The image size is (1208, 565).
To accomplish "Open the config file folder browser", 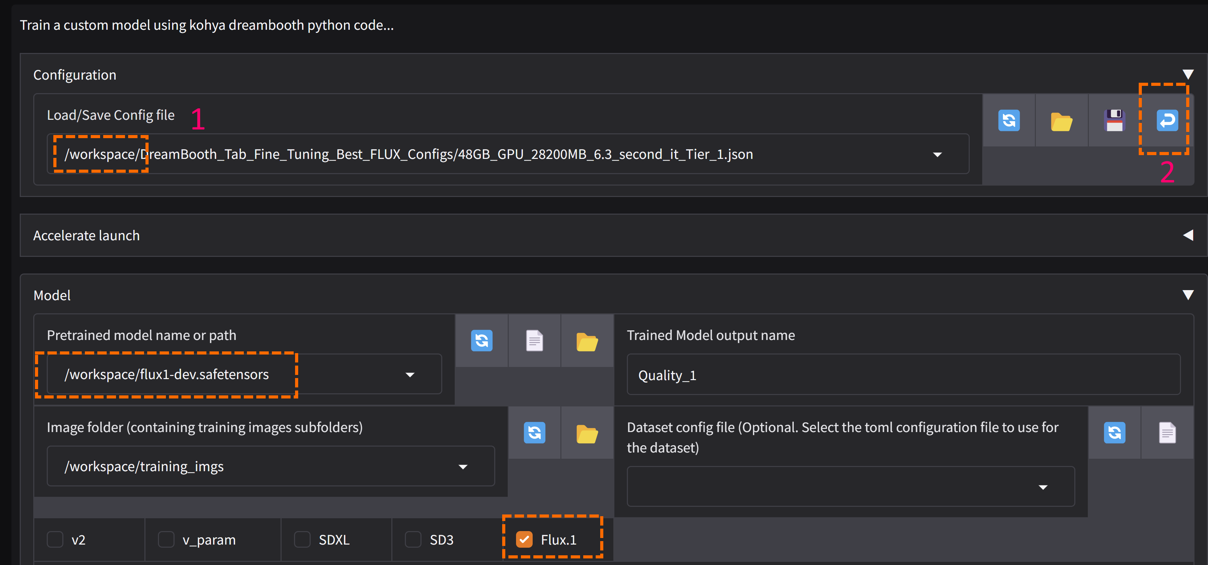I will click(1062, 120).
